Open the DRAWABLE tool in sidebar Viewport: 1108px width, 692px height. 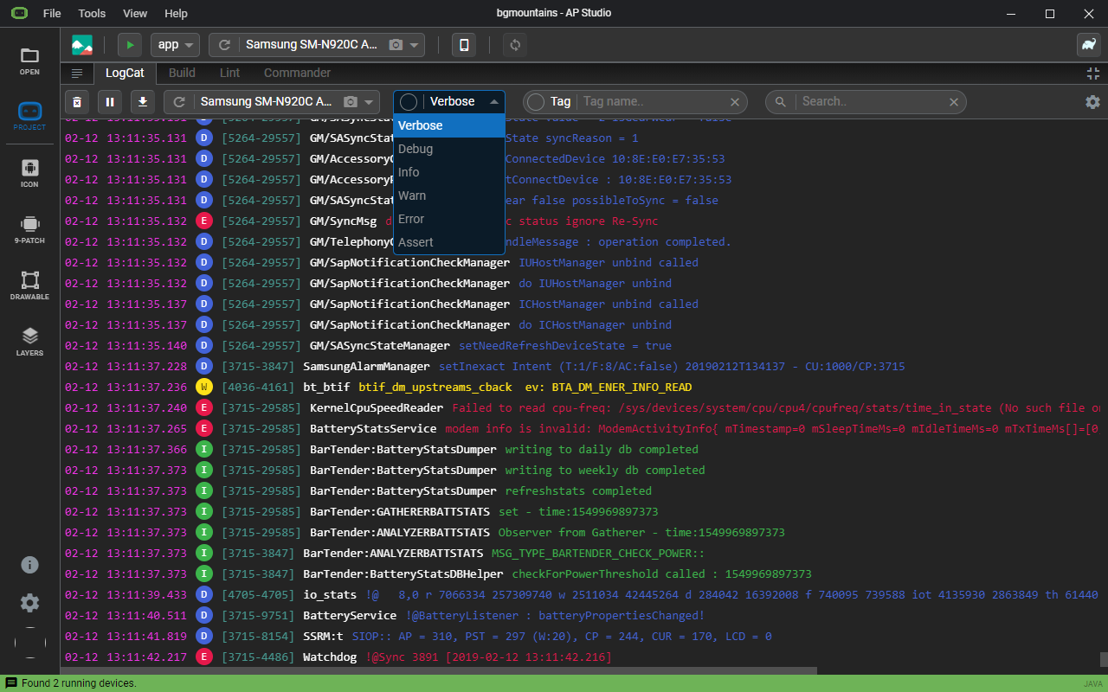point(29,285)
